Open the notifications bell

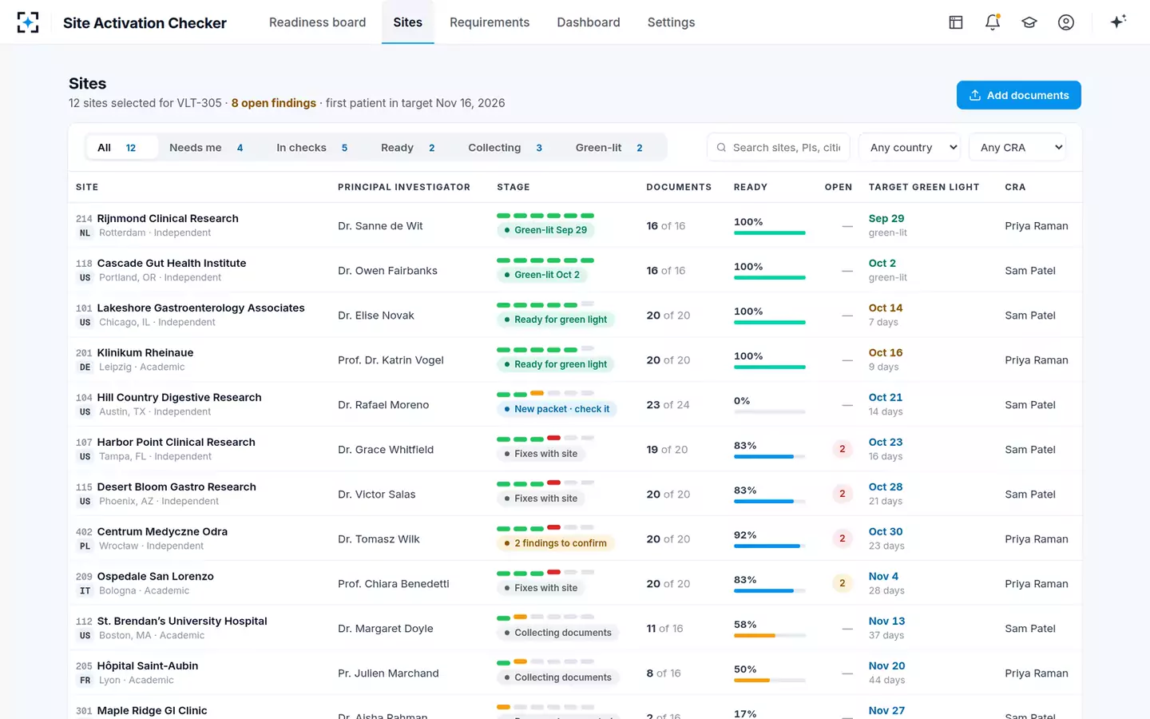993,22
